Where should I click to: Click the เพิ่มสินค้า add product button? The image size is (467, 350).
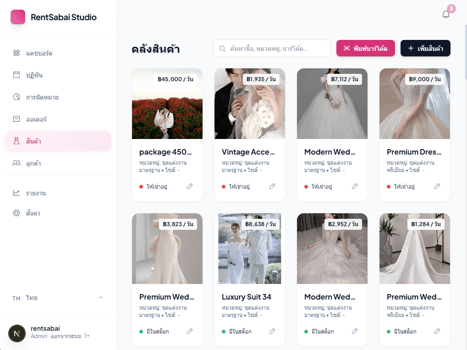pyautogui.click(x=425, y=48)
